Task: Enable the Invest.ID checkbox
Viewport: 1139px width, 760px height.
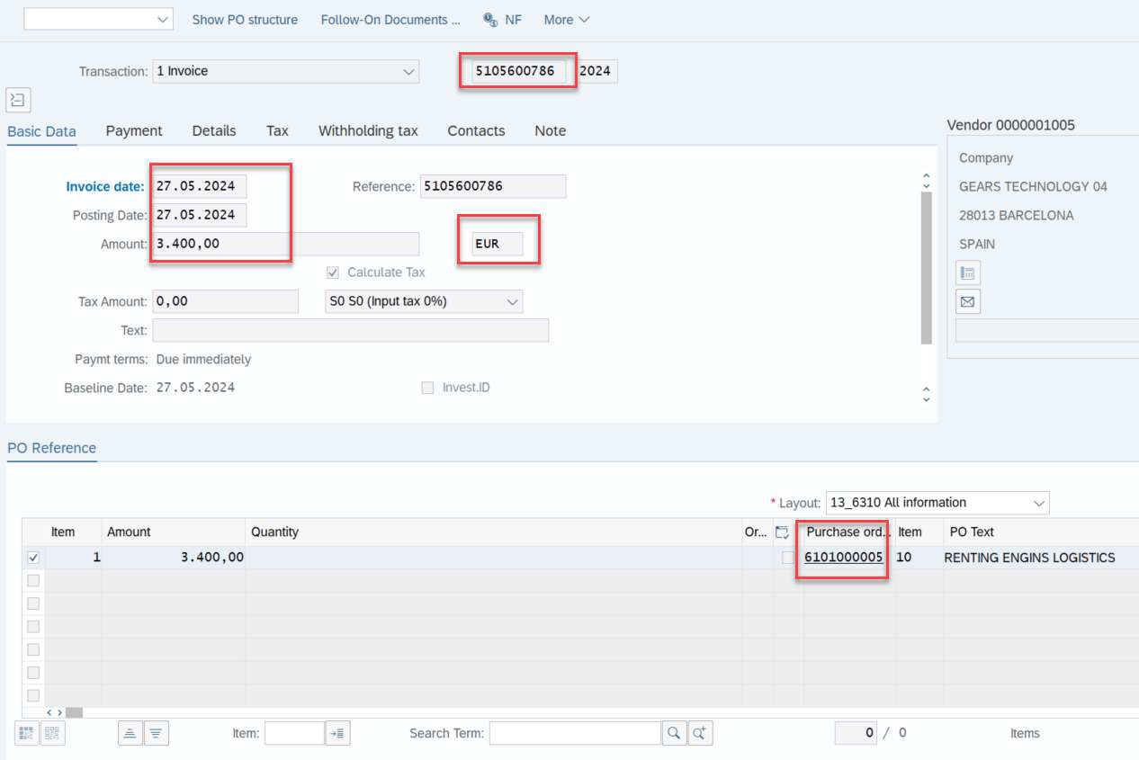Action: [x=428, y=387]
